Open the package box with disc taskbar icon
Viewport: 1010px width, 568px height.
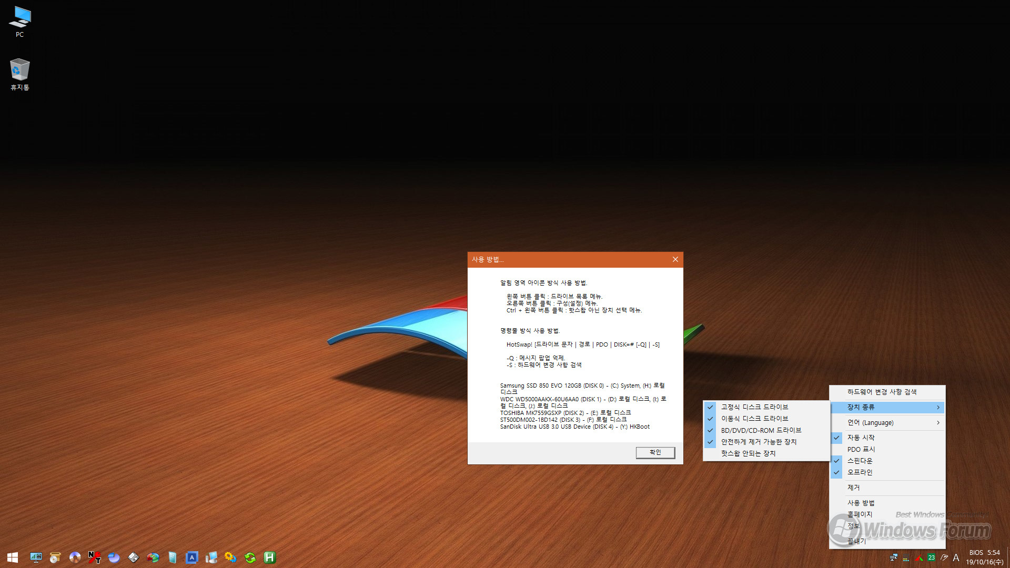[x=55, y=557]
